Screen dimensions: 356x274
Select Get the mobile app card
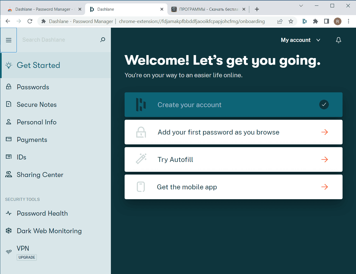234,187
